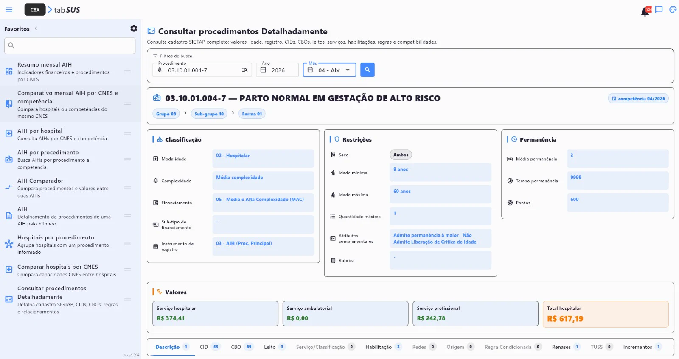
Task: Open the Habilitação tab
Action: tap(383, 347)
